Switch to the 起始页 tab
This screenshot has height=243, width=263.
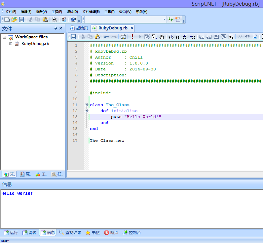(x=79, y=28)
